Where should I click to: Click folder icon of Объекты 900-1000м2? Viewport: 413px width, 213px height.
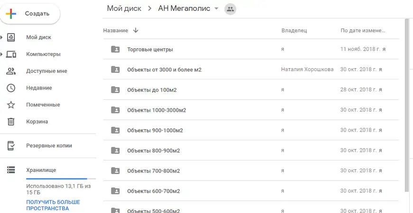coord(115,130)
